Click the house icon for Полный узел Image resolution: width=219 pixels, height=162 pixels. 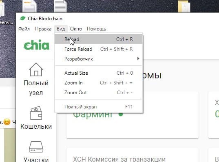click(x=36, y=69)
